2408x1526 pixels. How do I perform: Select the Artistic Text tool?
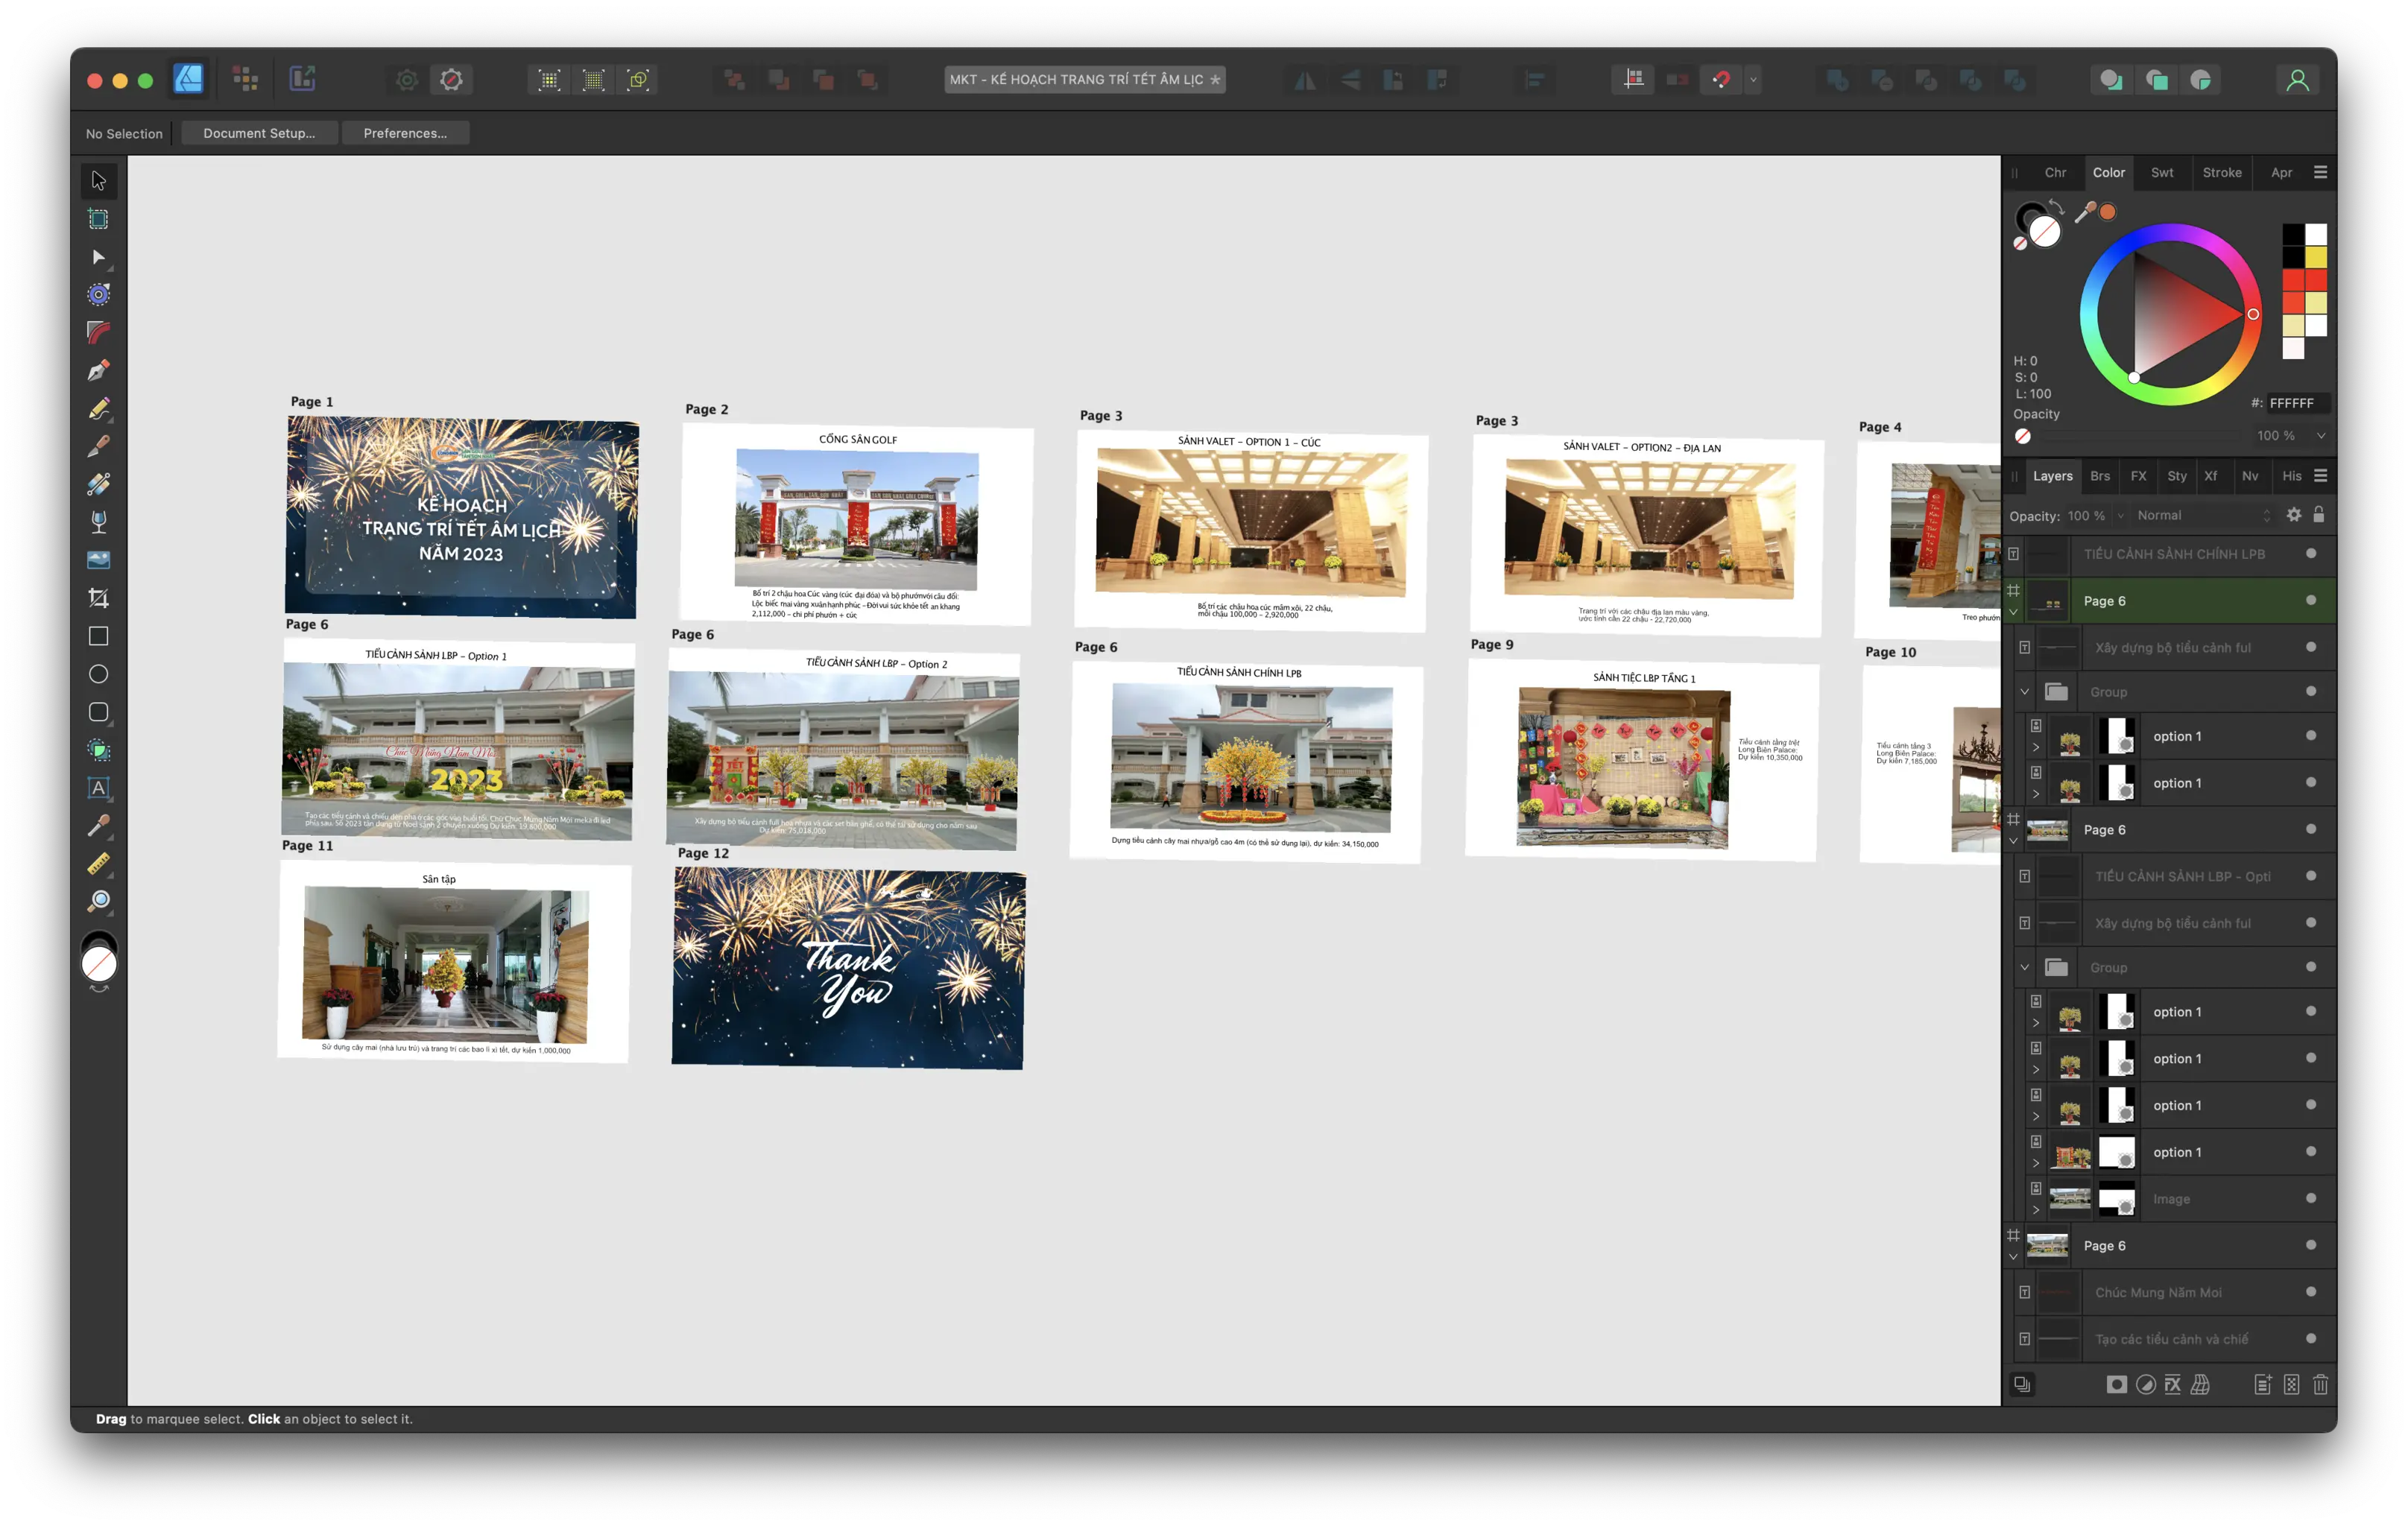pyautogui.click(x=98, y=788)
